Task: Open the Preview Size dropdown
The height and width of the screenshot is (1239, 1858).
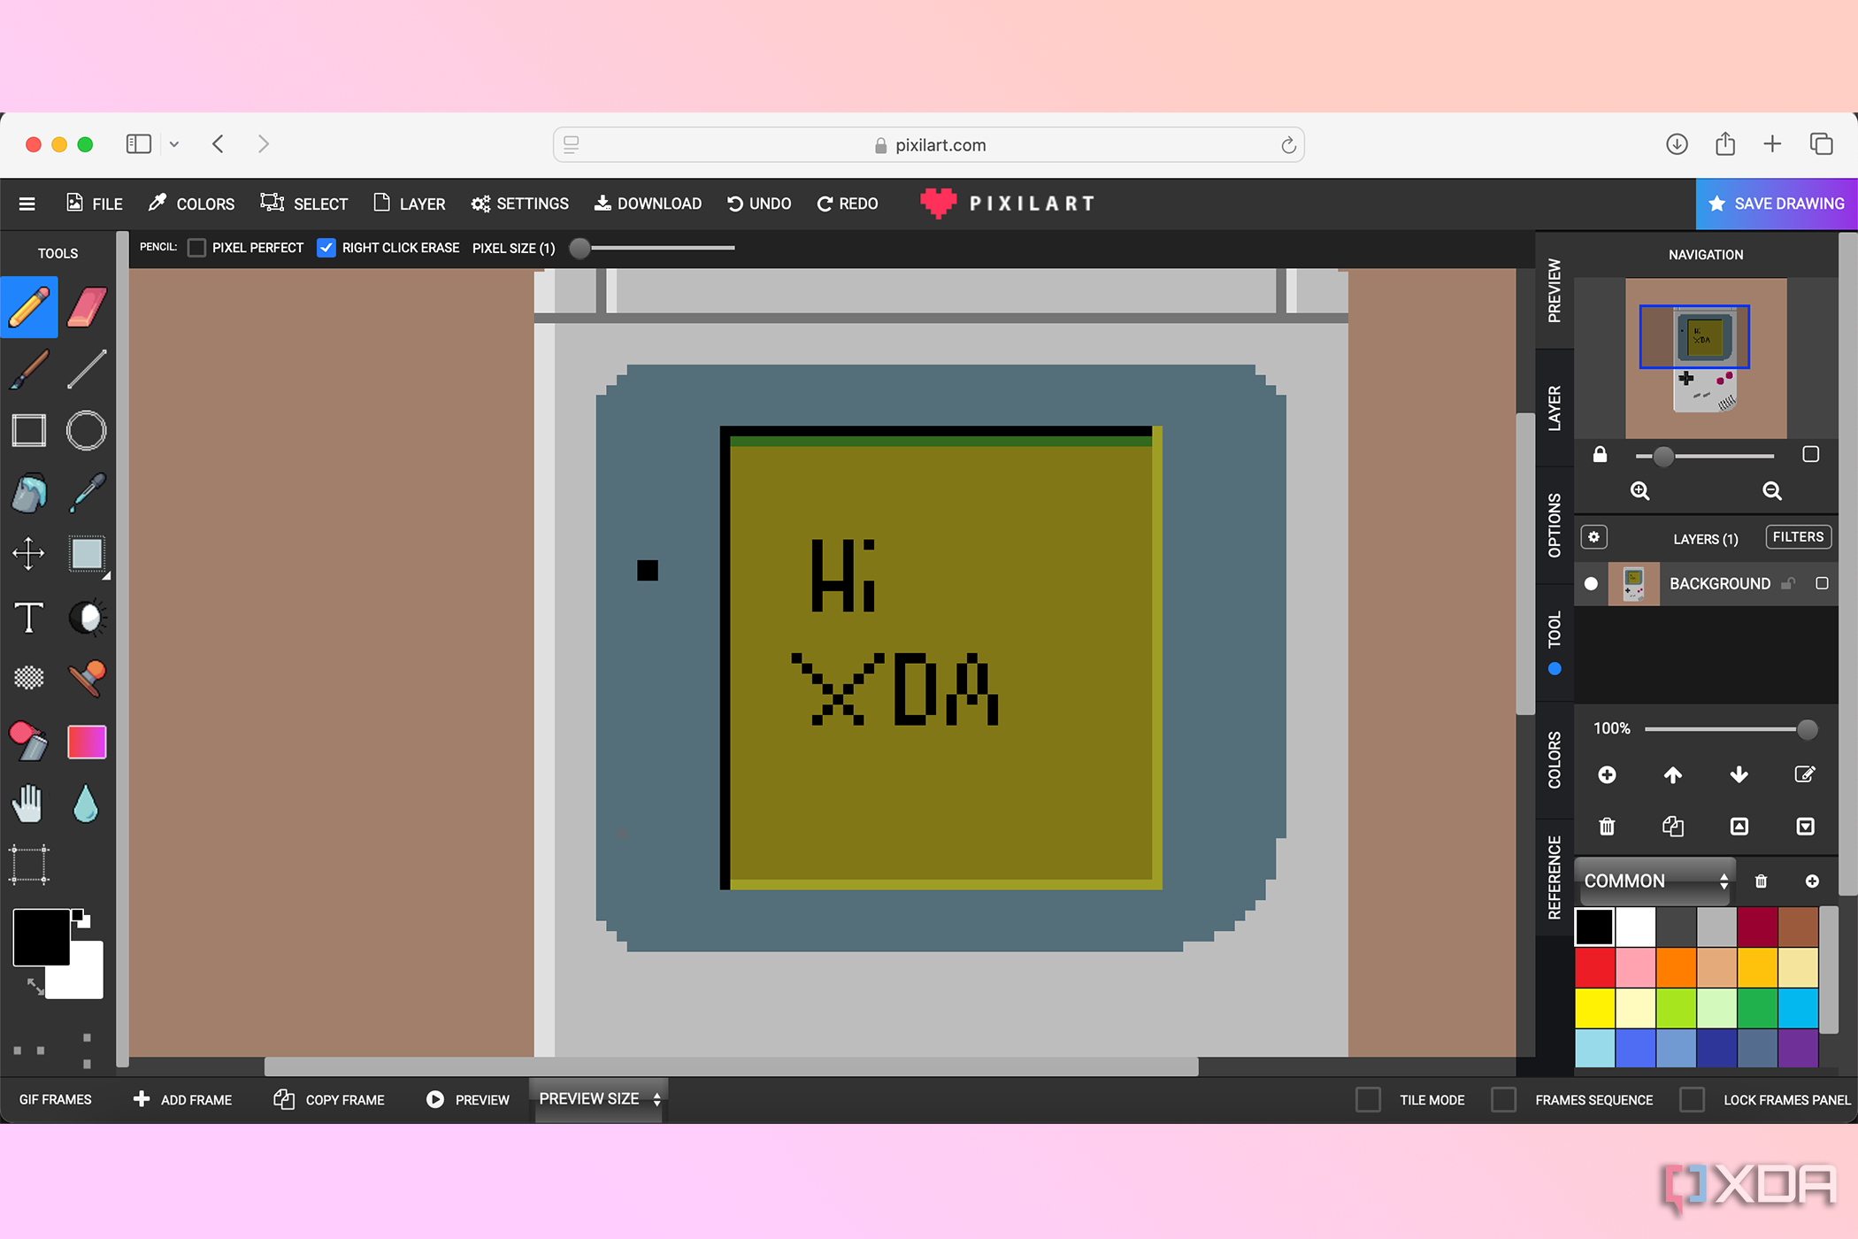Action: 599,1099
